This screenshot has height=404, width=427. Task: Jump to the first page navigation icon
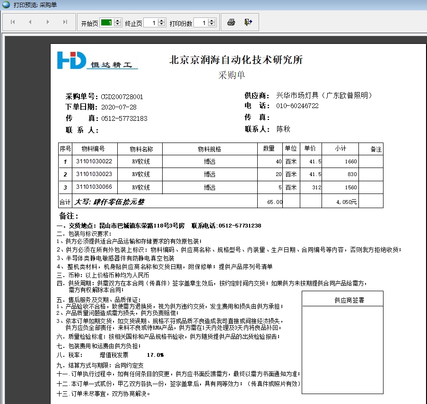pos(13,22)
